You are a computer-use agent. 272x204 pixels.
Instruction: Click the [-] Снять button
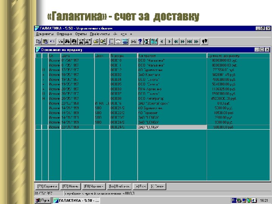click(x=158, y=187)
